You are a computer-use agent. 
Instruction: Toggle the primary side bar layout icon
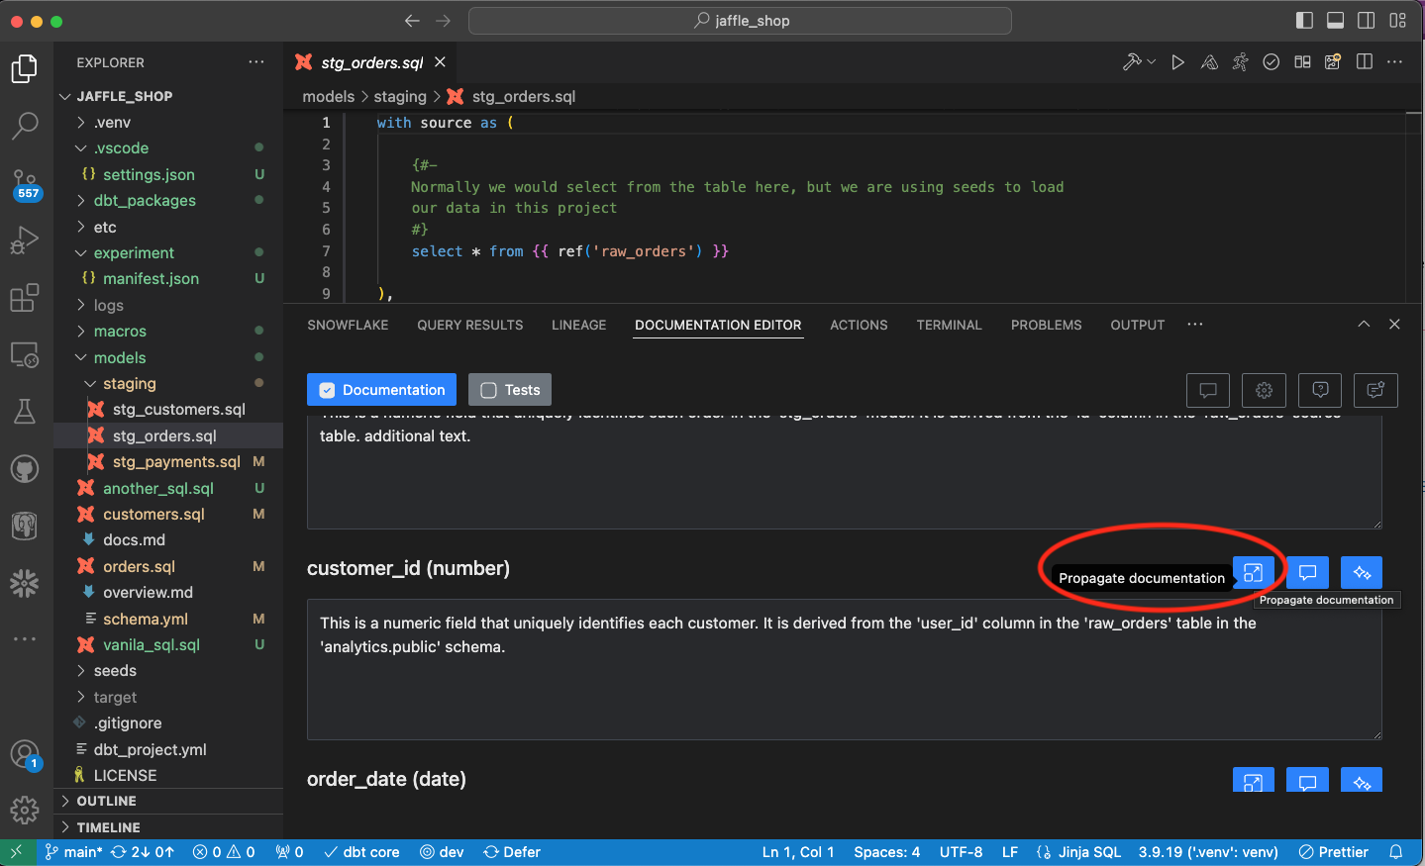[1304, 20]
